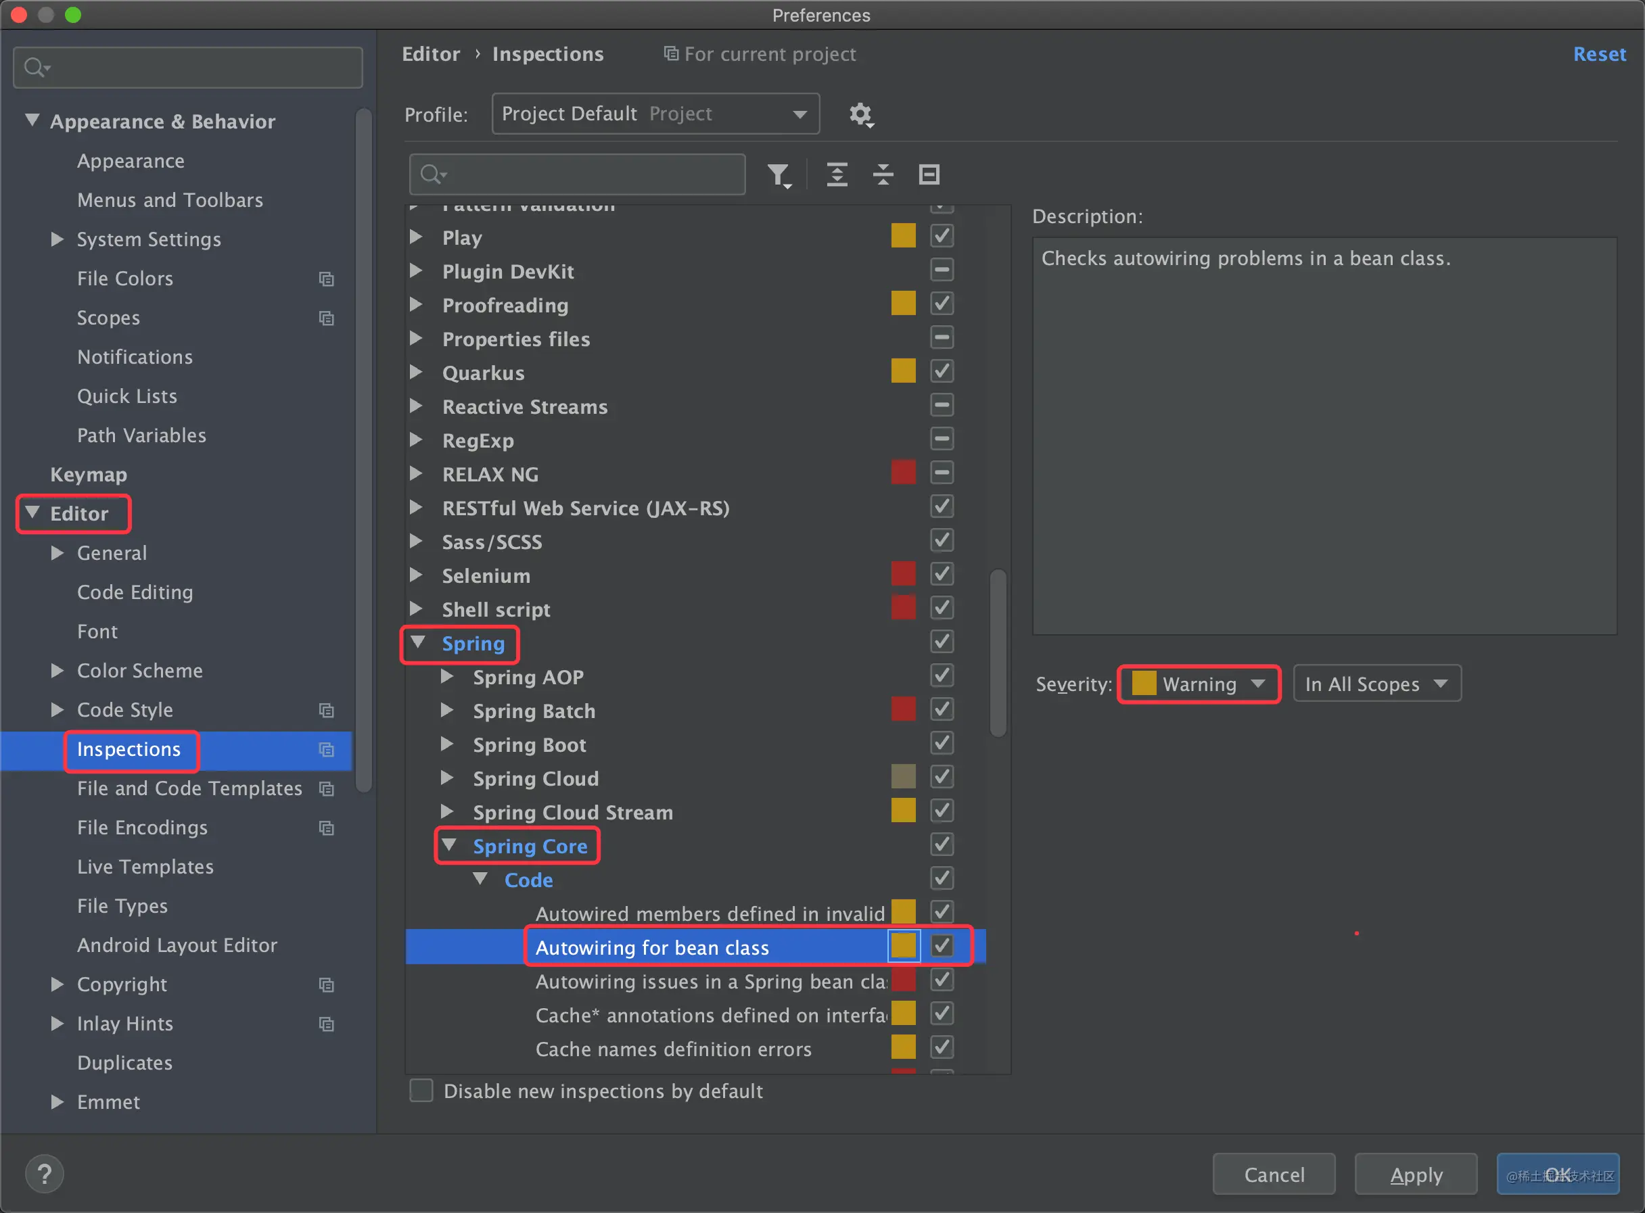Open the Live Templates settings page
This screenshot has width=1645, height=1213.
tap(145, 866)
